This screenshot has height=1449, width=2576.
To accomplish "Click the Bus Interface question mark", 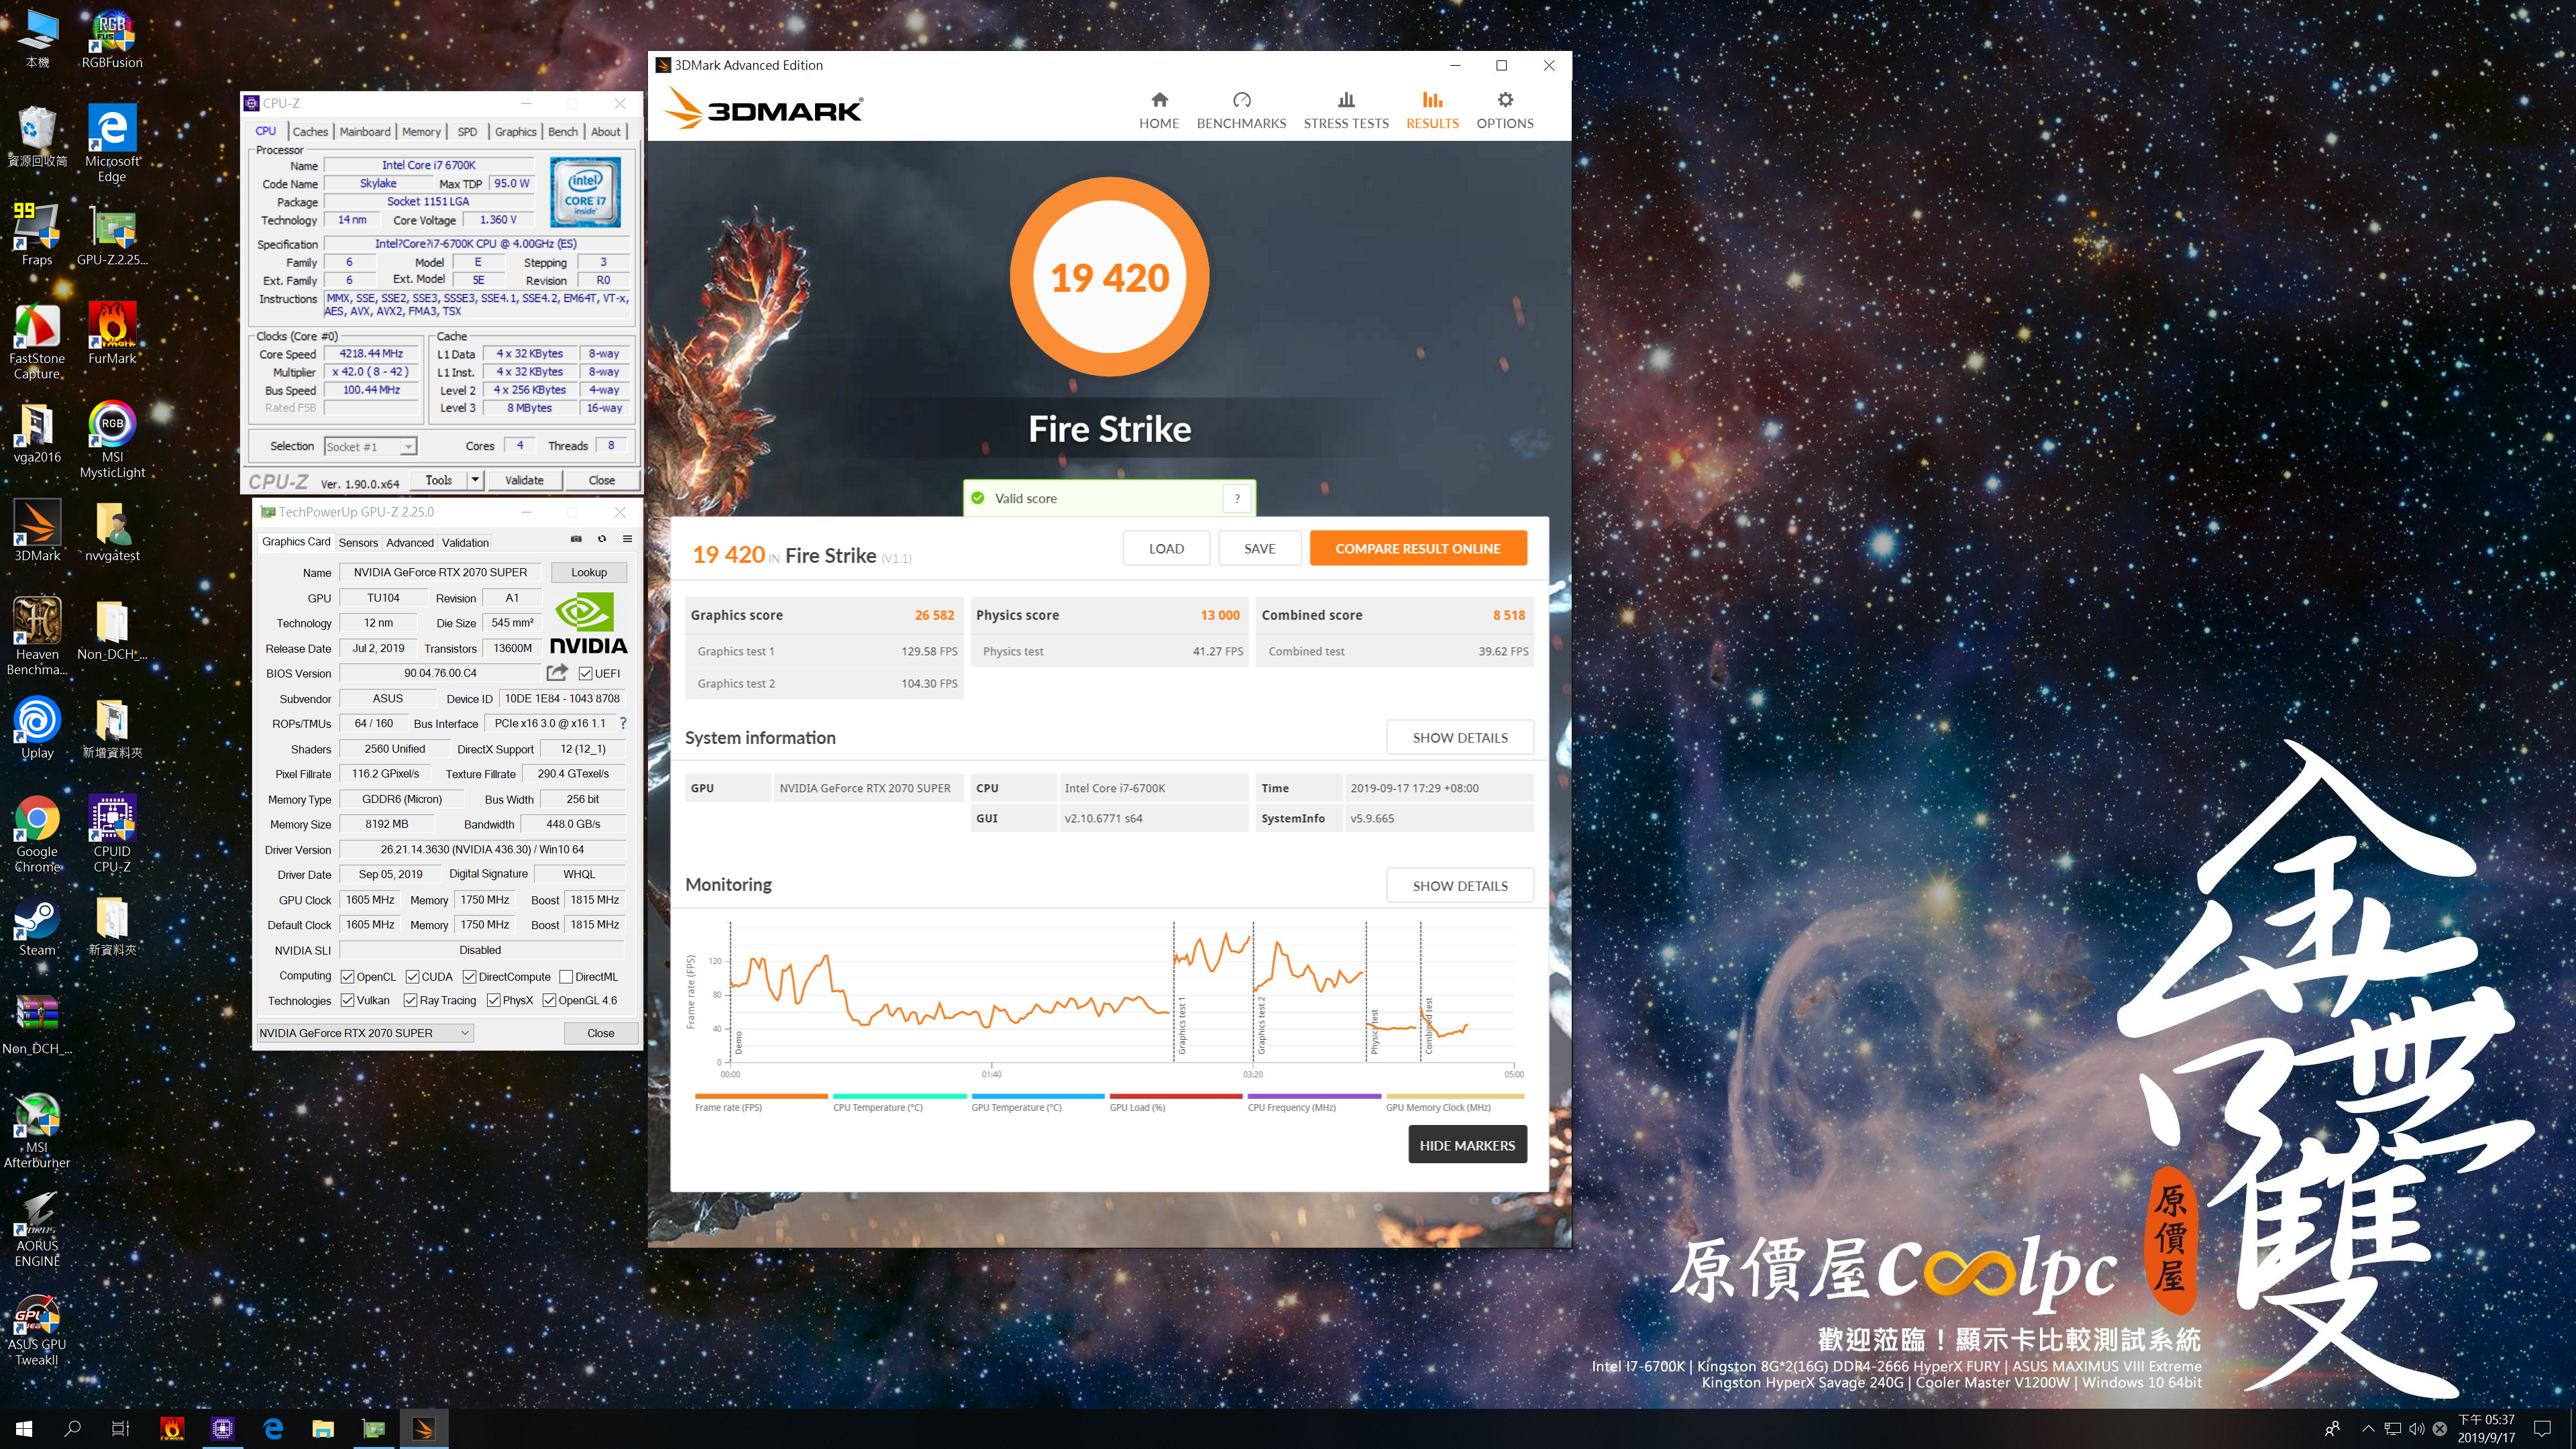I will coord(623,723).
